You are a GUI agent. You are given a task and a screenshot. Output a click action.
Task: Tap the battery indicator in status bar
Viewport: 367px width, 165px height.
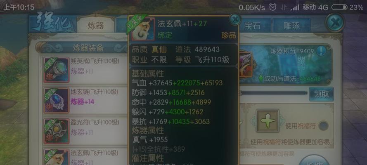(x=339, y=7)
